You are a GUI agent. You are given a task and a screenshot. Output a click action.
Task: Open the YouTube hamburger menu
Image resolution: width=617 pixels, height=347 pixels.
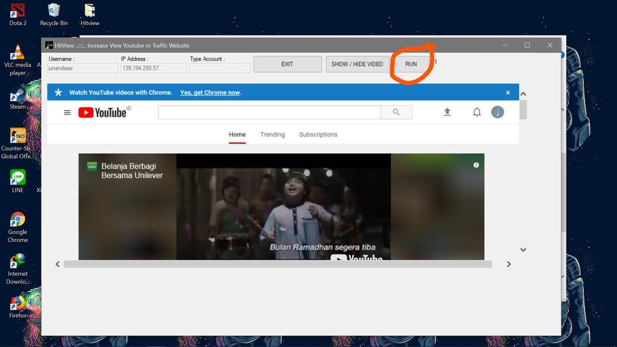point(67,112)
